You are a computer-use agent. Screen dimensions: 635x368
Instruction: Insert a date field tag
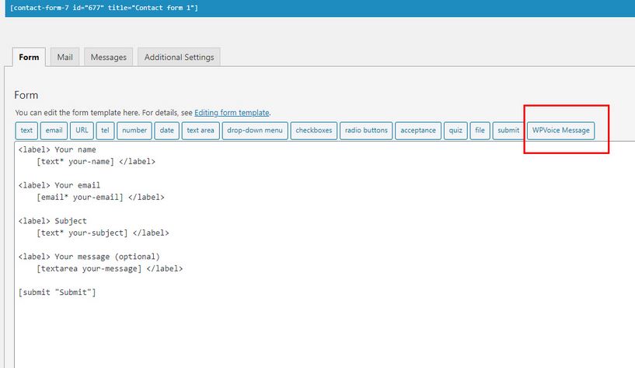(167, 131)
